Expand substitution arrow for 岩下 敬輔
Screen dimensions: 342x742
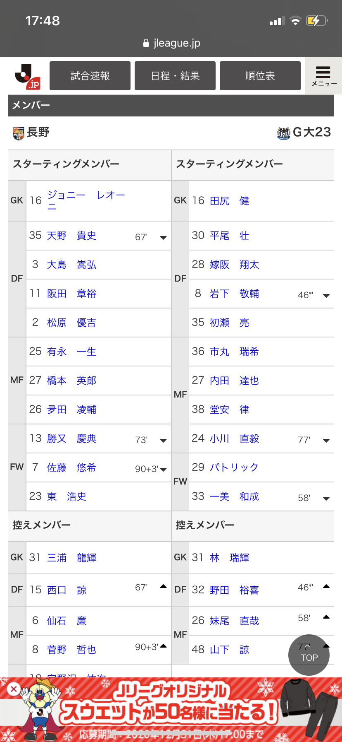(x=326, y=296)
